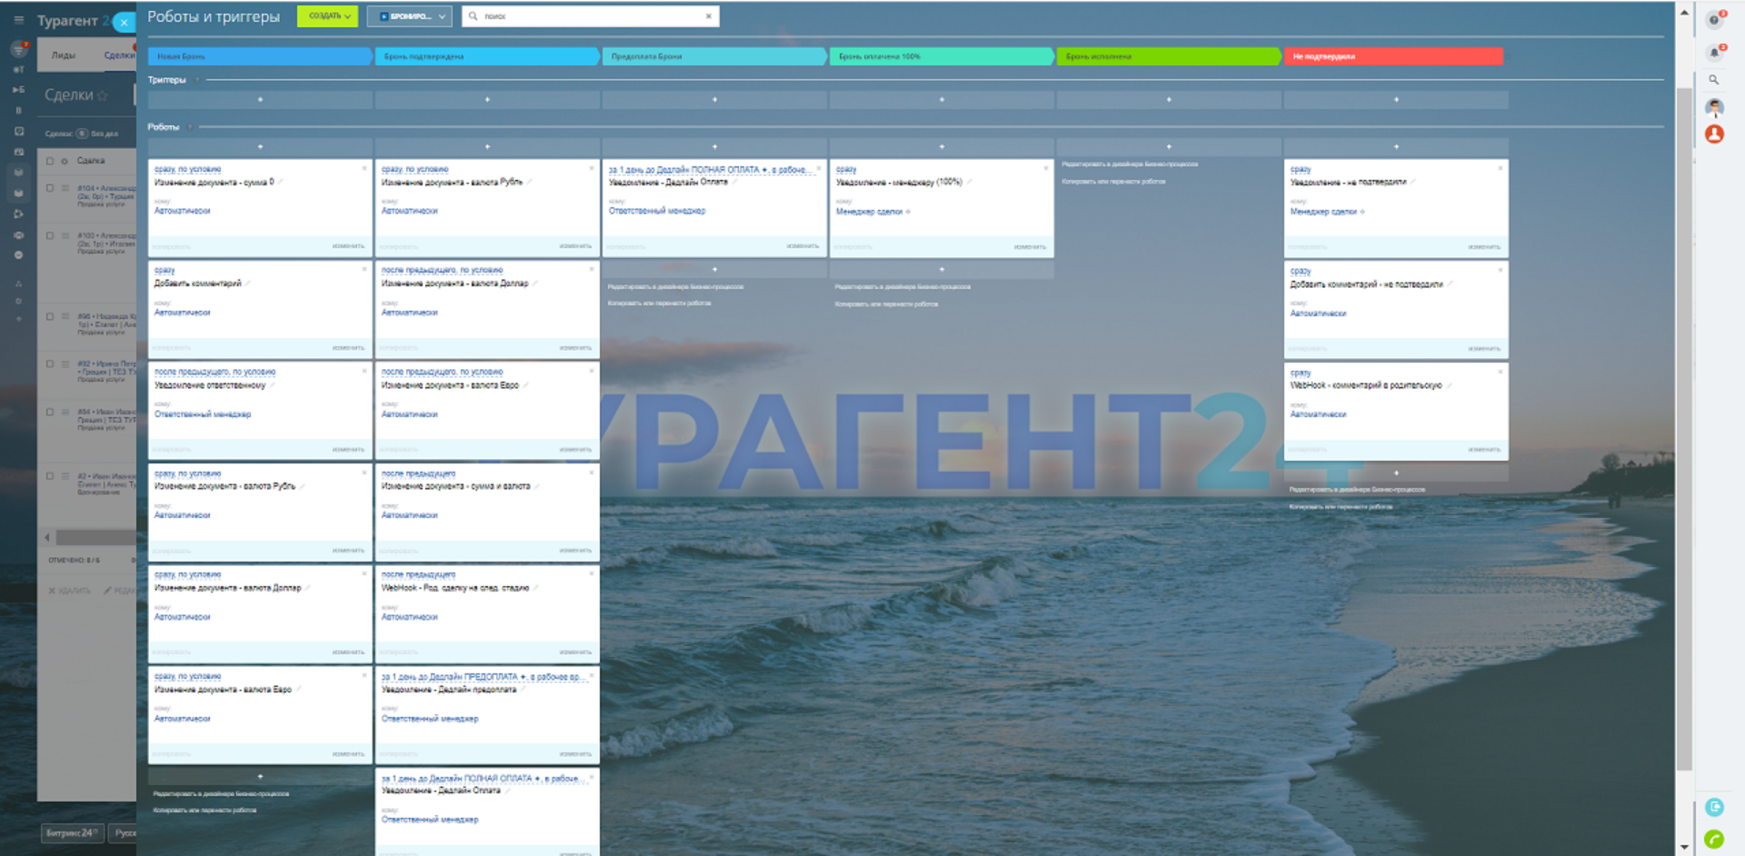Open the user avatar profile
1745x856 pixels.
click(x=1714, y=107)
